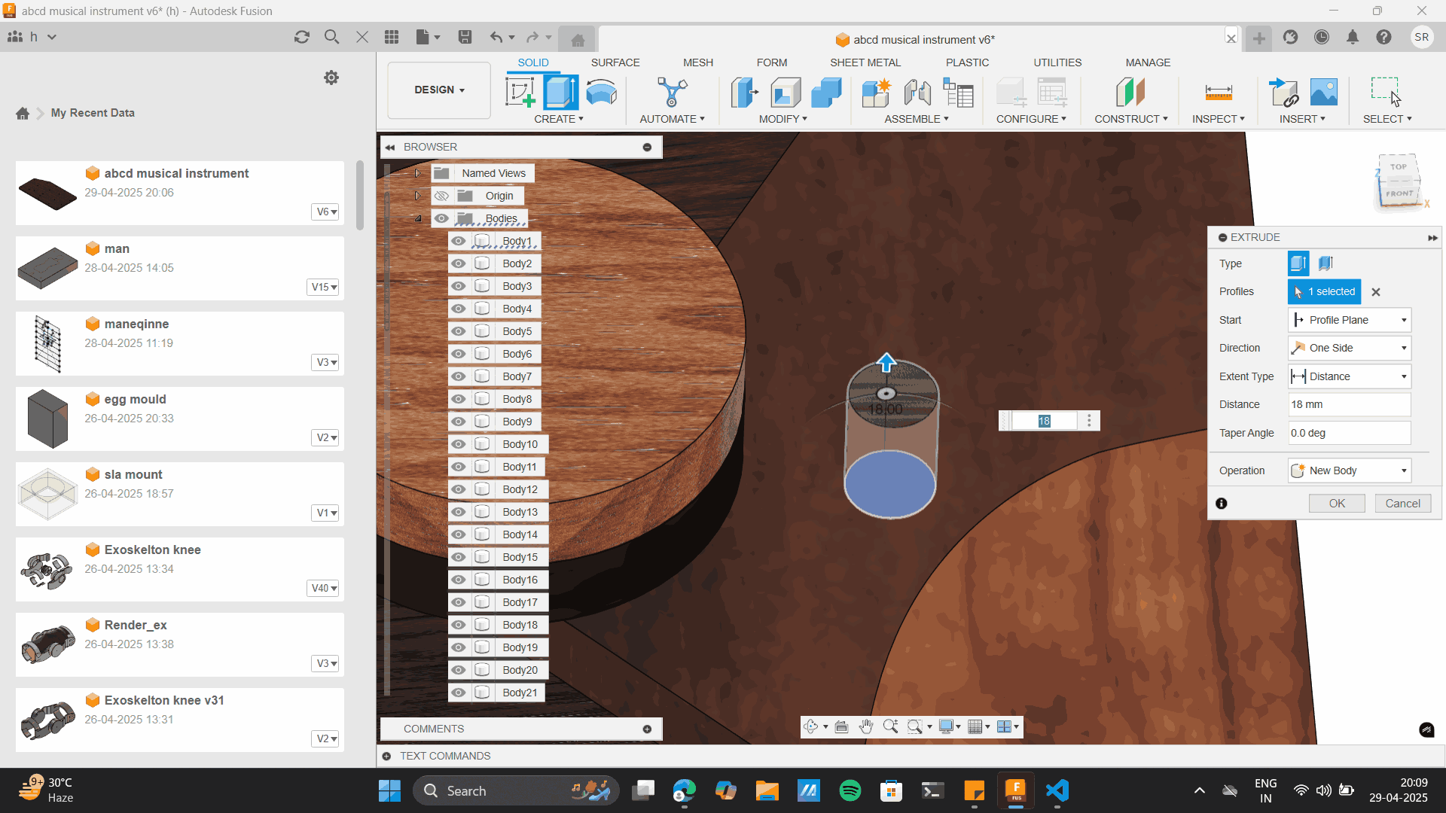Open the Data Panel grid icon
This screenshot has width=1446, height=813.
coord(392,37)
